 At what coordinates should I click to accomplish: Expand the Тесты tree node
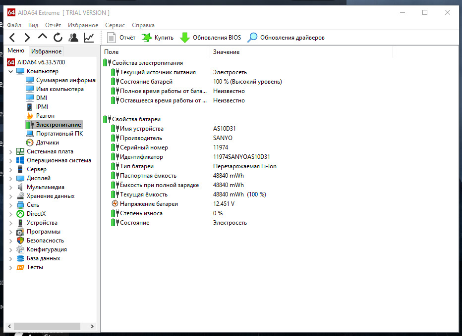(x=11, y=267)
